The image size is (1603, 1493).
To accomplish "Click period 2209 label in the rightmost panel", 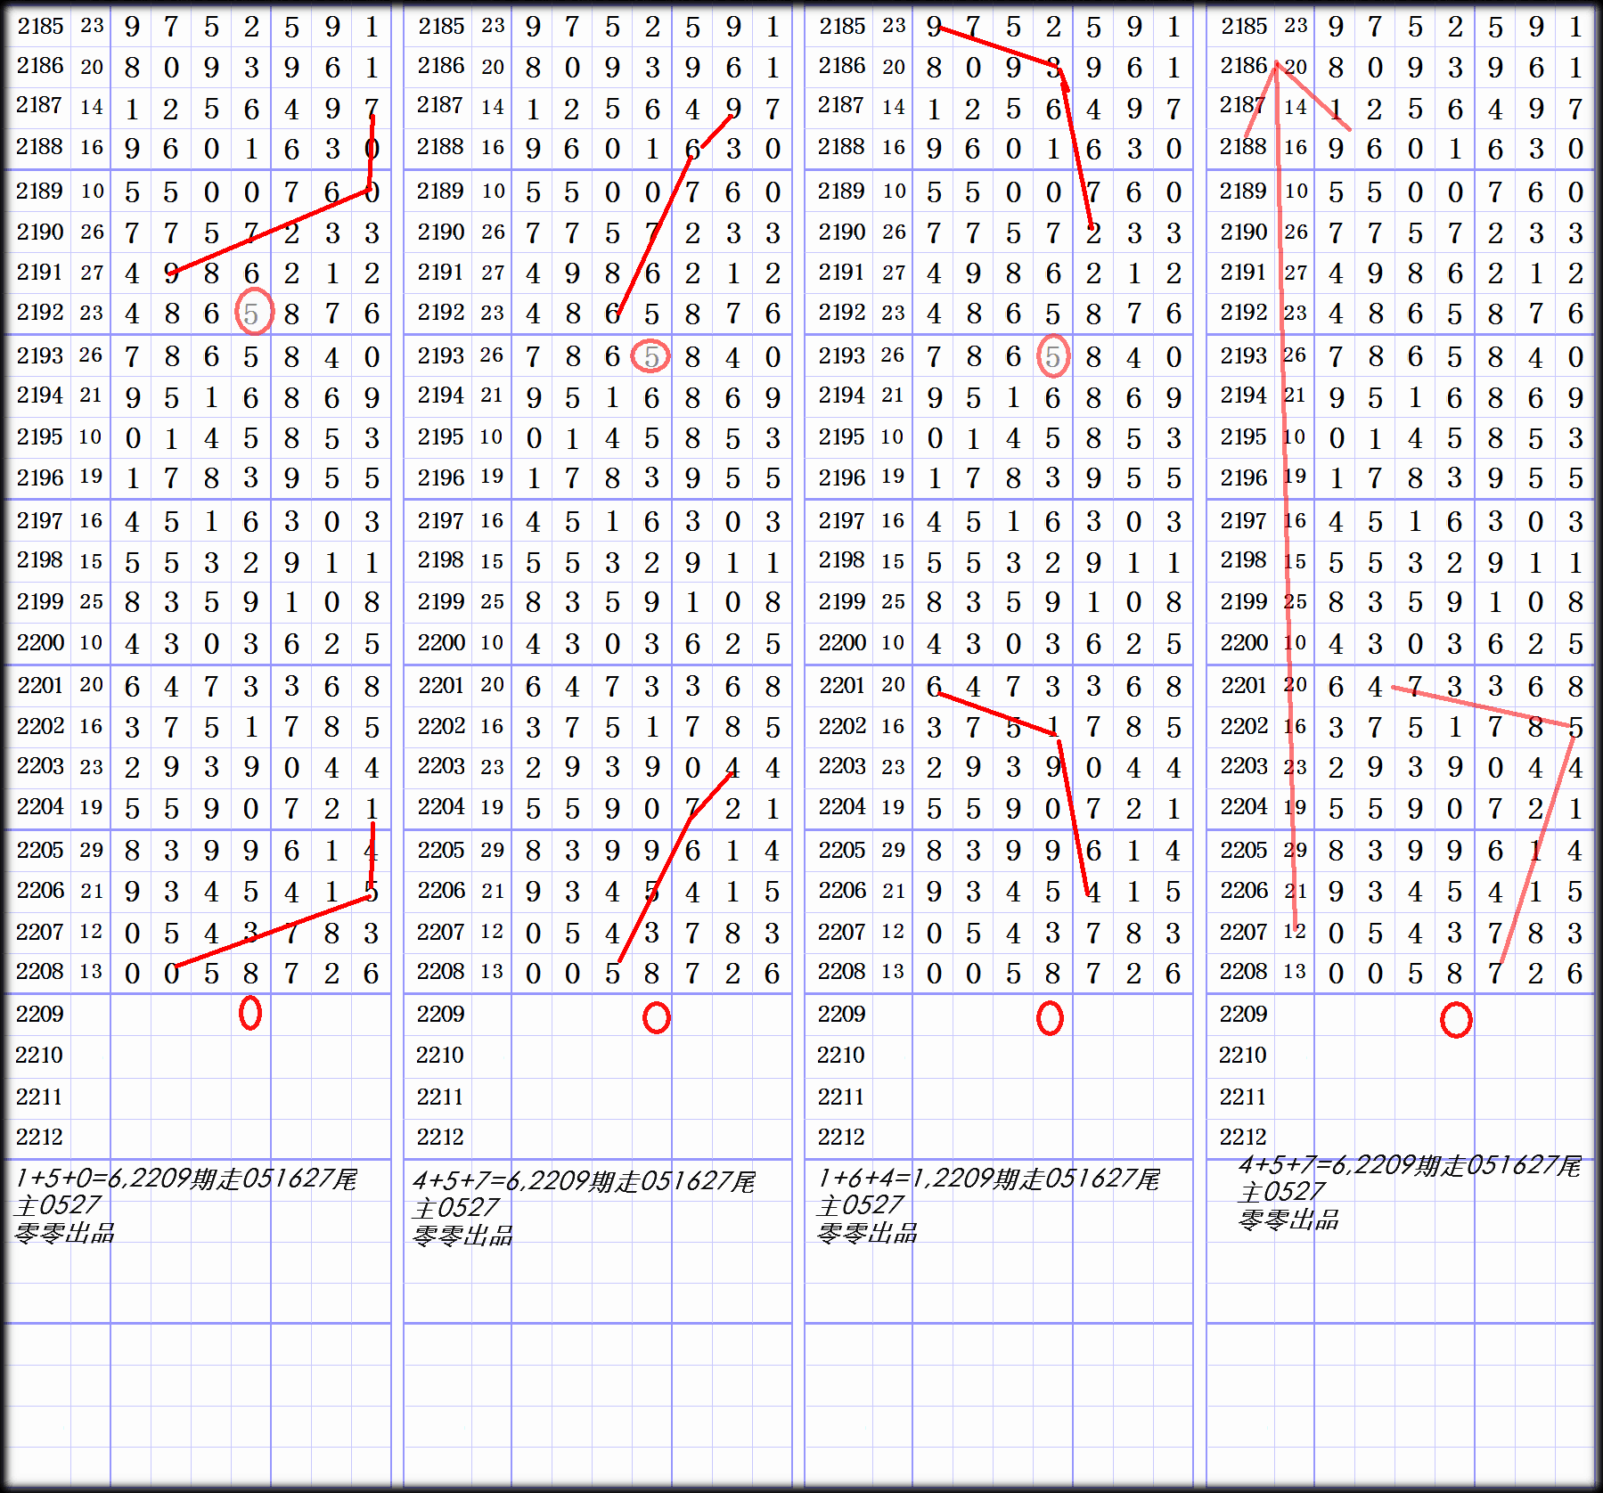I will [1244, 1014].
